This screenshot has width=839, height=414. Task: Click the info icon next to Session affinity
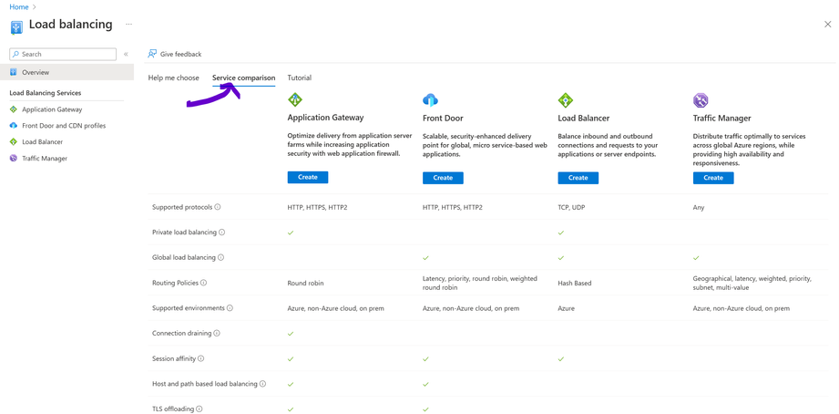click(x=201, y=359)
